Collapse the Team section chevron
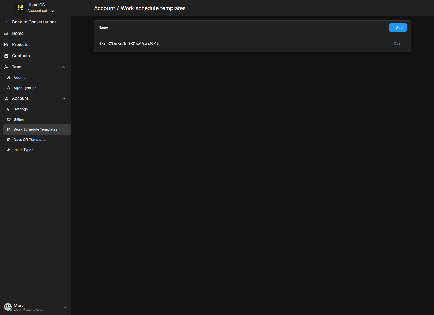Viewport: 434px width, 315px height. pos(64,67)
